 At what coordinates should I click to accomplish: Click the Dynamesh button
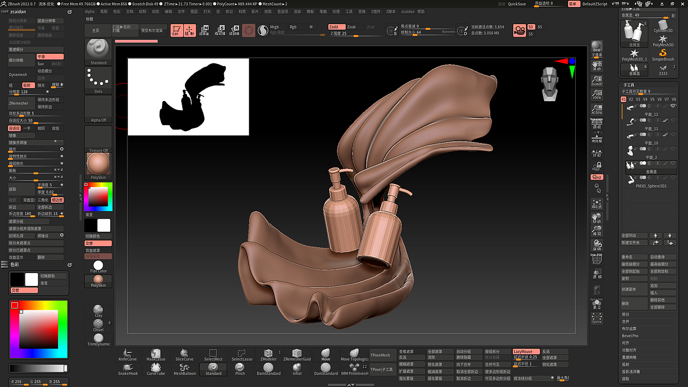[21, 75]
